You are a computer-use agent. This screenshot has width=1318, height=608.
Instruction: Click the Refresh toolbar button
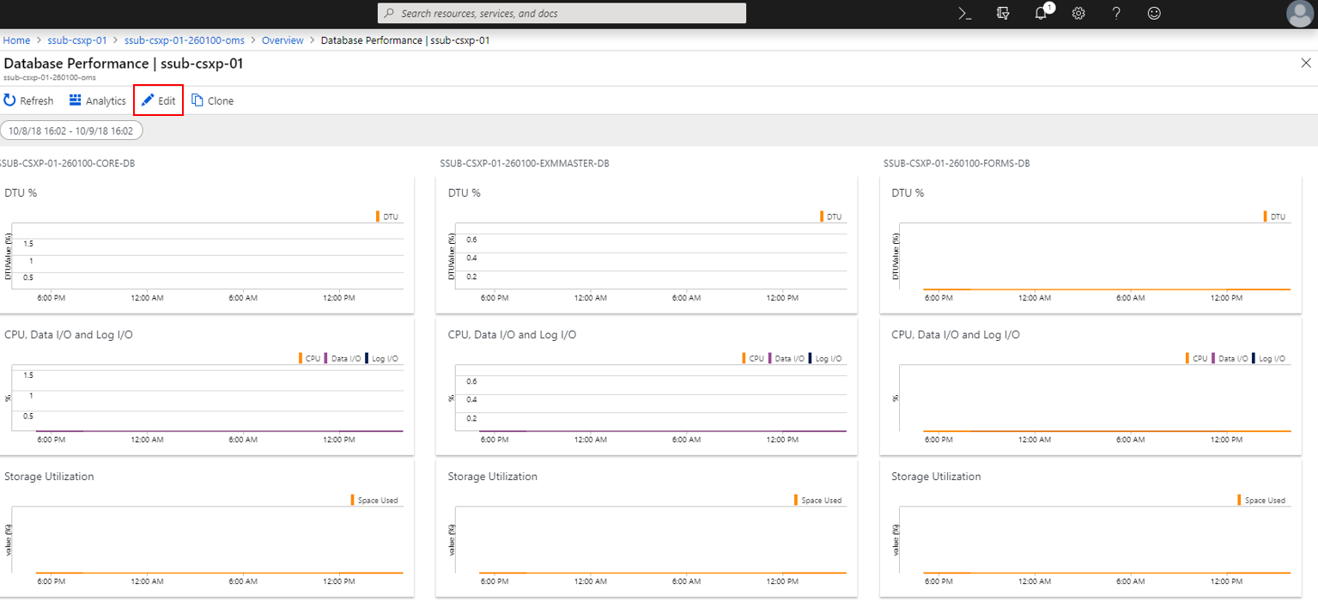pyautogui.click(x=28, y=100)
